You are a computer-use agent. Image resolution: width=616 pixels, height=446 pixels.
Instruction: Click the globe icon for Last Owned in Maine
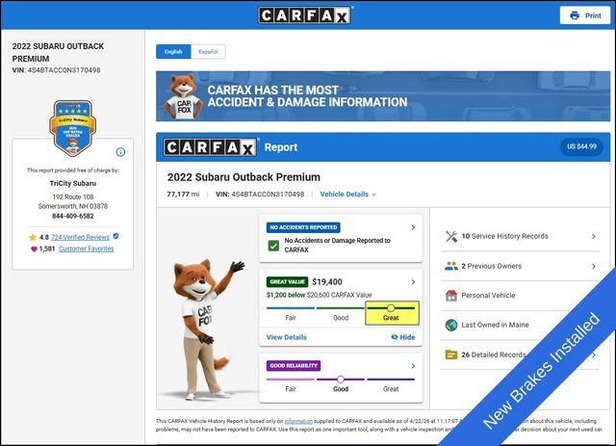(451, 326)
